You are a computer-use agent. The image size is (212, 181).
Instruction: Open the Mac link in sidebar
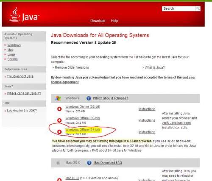point(10,50)
